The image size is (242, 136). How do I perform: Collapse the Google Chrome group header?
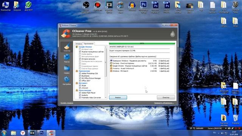85,47
